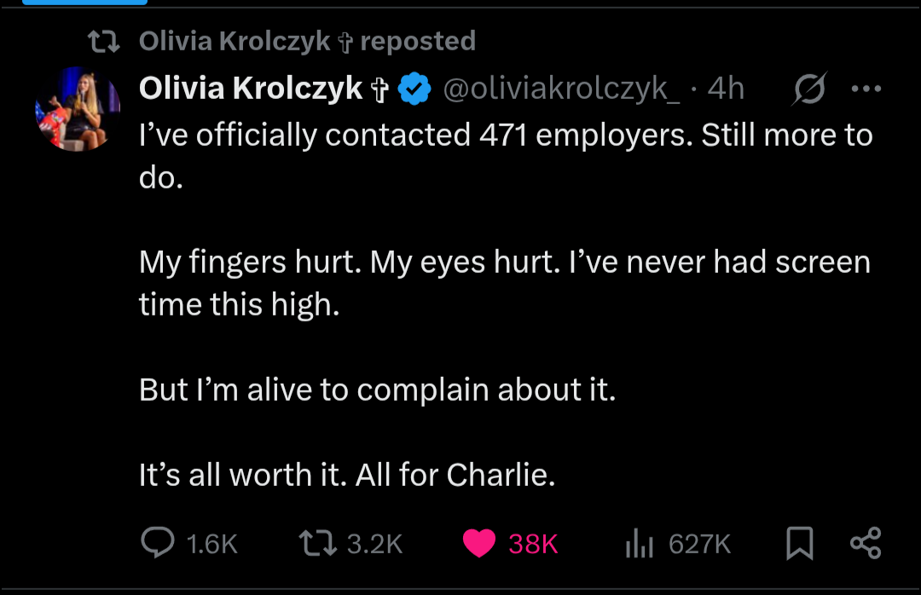
Task: Click the reply speech bubble icon
Action: point(156,543)
